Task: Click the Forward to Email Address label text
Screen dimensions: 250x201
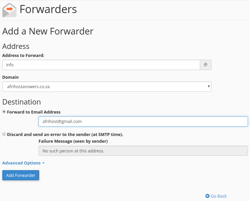Action: tap(34, 112)
